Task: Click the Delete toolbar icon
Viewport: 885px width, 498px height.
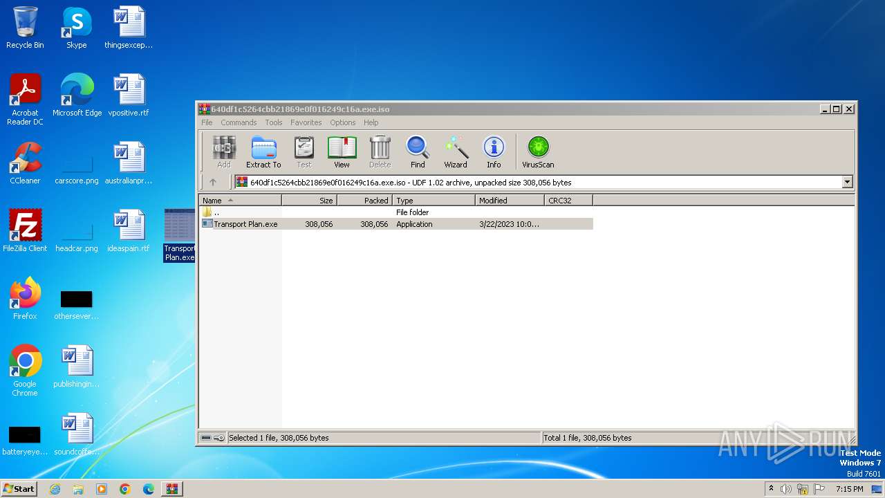Action: (380, 151)
